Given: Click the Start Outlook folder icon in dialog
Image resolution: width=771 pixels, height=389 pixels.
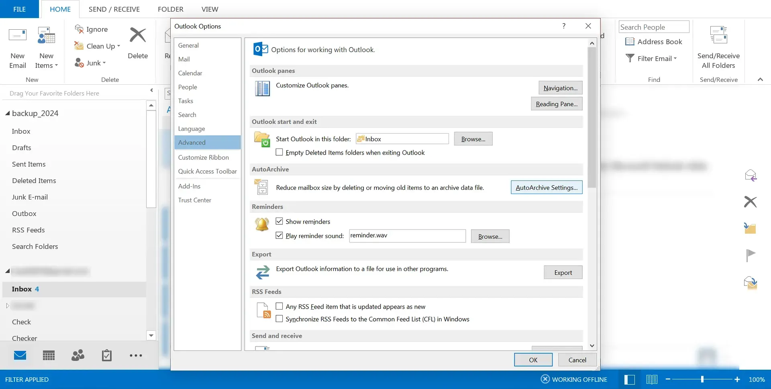Looking at the screenshot, I should pos(262,139).
